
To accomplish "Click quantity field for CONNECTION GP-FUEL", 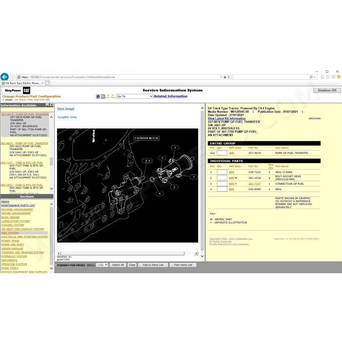I will 222,184.
